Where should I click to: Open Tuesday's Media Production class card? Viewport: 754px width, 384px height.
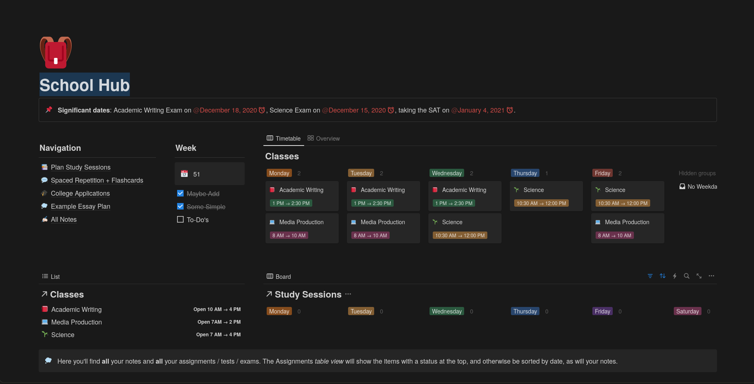384,228
